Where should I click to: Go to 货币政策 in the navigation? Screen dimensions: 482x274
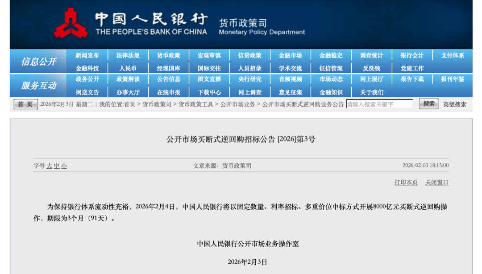[168, 55]
